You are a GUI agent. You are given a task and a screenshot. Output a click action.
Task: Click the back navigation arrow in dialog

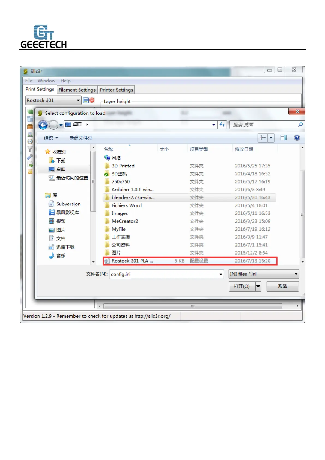(43, 125)
